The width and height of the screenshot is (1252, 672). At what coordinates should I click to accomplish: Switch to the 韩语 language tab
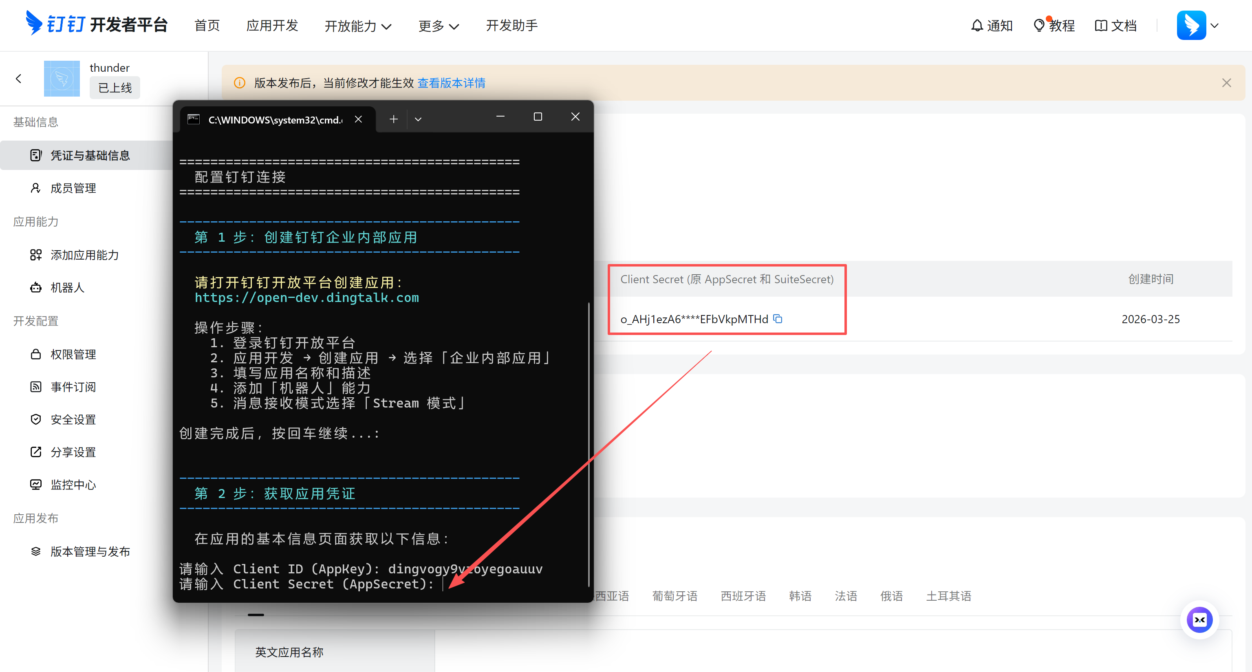pos(800,596)
